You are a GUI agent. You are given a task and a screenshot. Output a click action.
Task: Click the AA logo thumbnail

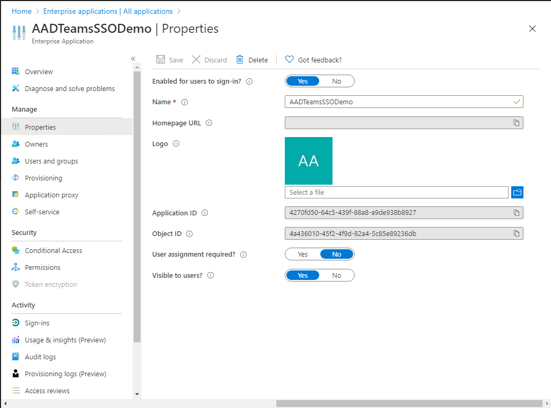click(309, 161)
